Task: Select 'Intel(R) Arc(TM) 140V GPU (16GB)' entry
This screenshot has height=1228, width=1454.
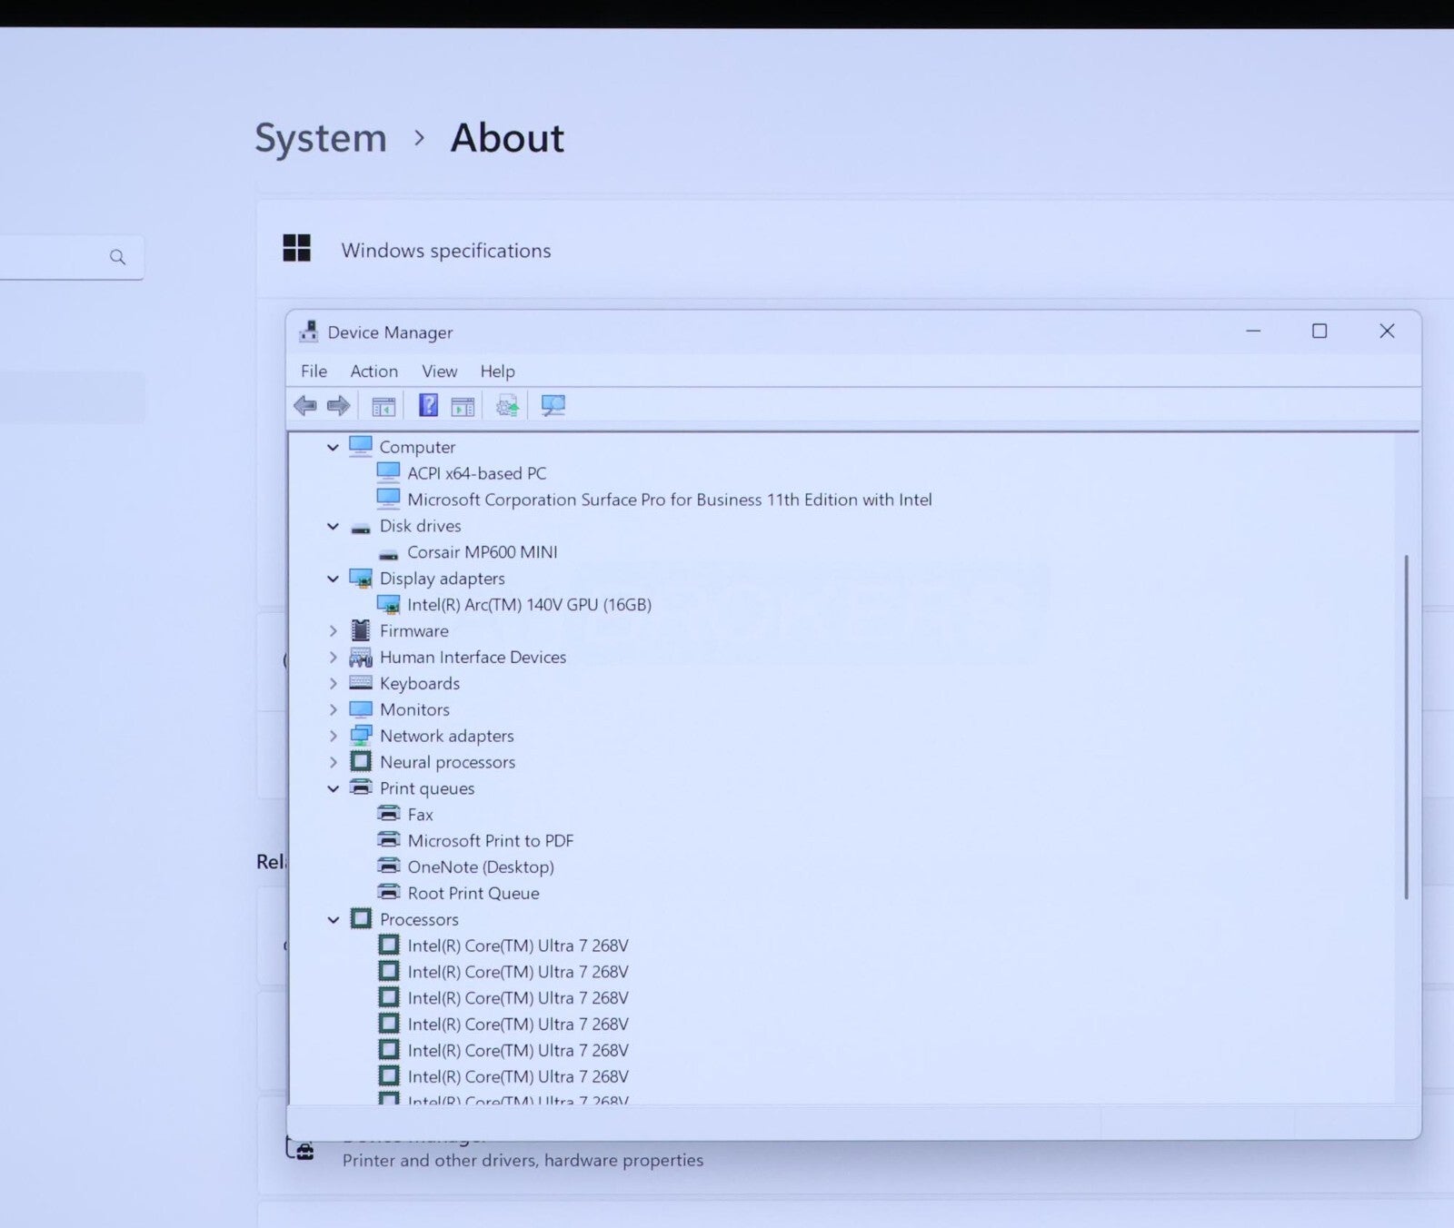Action: point(529,605)
